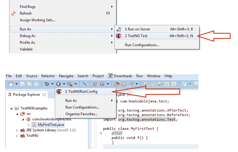Select the Package Explorer tab

click(26, 95)
